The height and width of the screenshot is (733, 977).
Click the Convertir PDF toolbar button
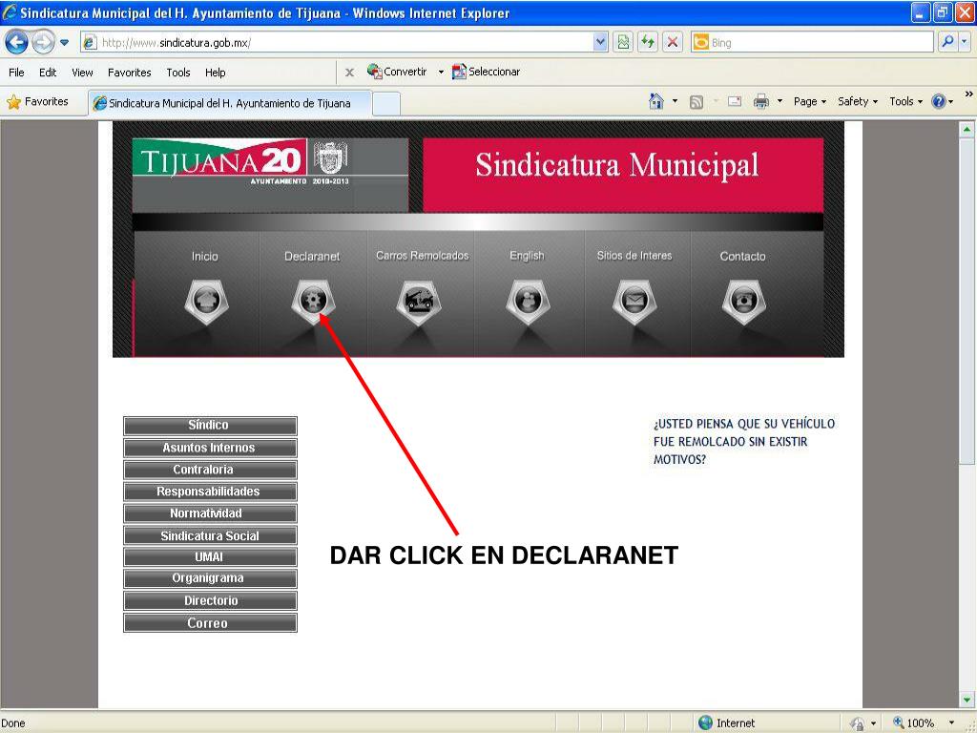tap(397, 72)
